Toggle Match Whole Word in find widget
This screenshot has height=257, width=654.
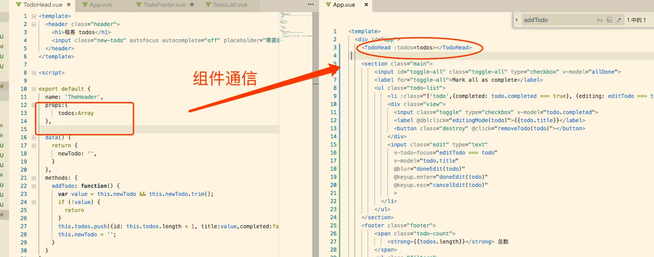pyautogui.click(x=609, y=20)
